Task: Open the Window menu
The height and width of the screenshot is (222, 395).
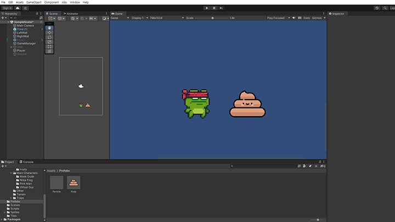Action: [x=75, y=2]
